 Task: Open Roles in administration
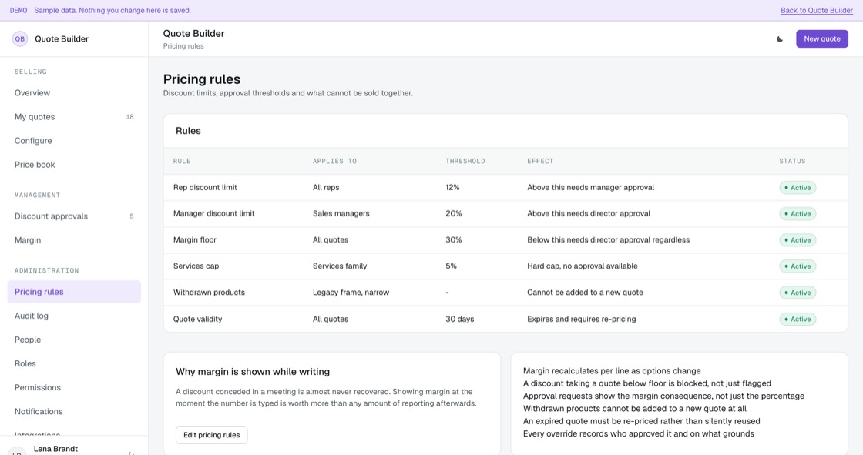74,363
